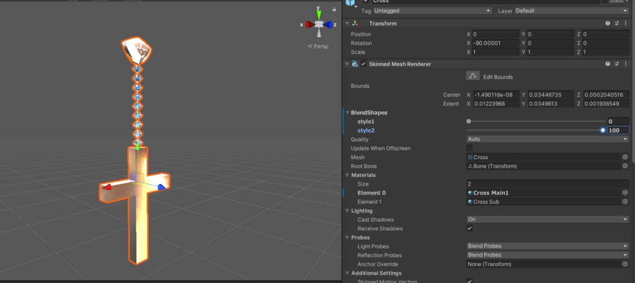Click the Inspector panel vertical scrollbar
Screen dimensions: 635x283
point(633,81)
